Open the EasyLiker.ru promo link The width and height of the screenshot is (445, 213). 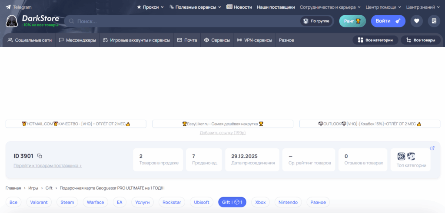223,124
